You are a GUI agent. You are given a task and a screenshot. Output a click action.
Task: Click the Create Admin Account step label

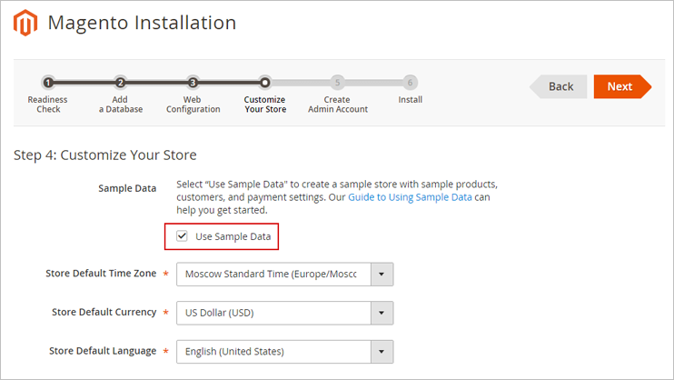point(338,105)
